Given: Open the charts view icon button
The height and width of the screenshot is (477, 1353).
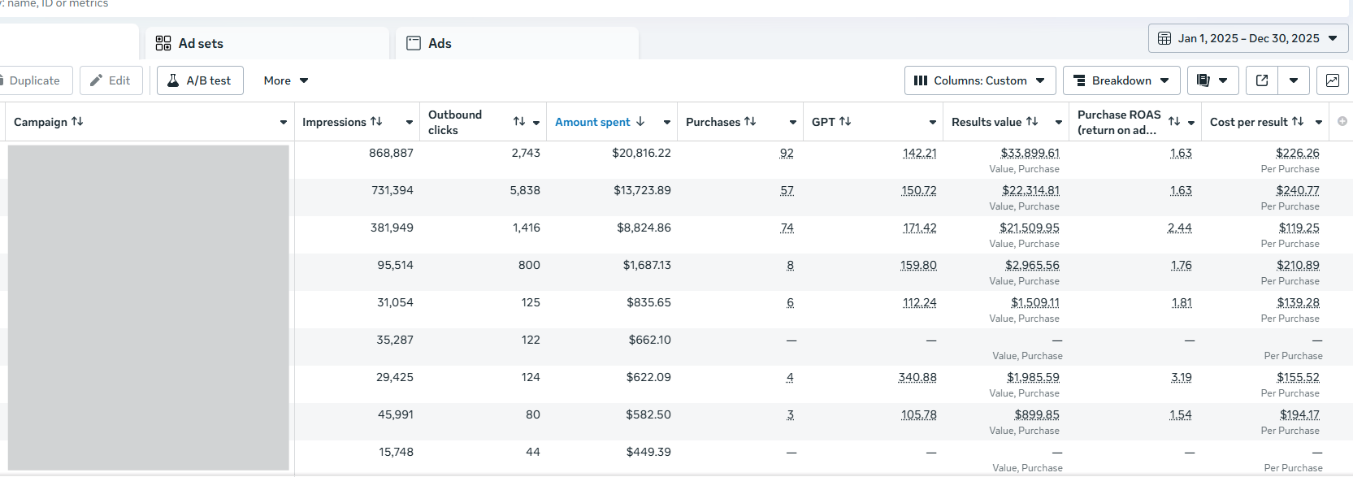Looking at the screenshot, I should point(1332,80).
